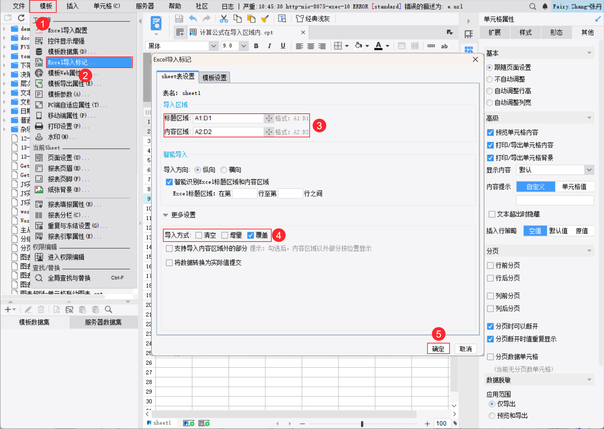Check the 清空 import mode checkbox
This screenshot has width=604, height=429.
click(199, 235)
